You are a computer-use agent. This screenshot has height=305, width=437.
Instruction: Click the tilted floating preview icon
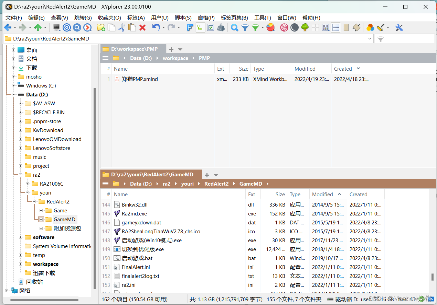click(356, 27)
